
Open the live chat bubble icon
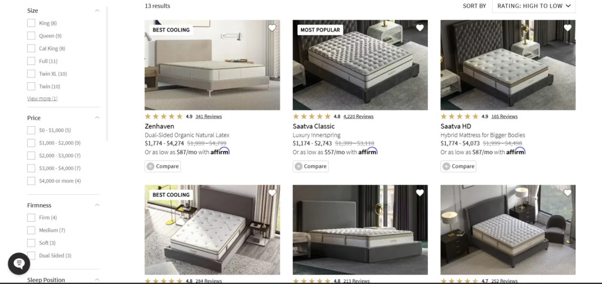point(19,263)
